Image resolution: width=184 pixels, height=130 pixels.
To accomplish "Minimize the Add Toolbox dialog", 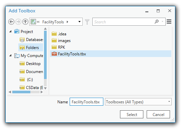I will click(147, 11).
